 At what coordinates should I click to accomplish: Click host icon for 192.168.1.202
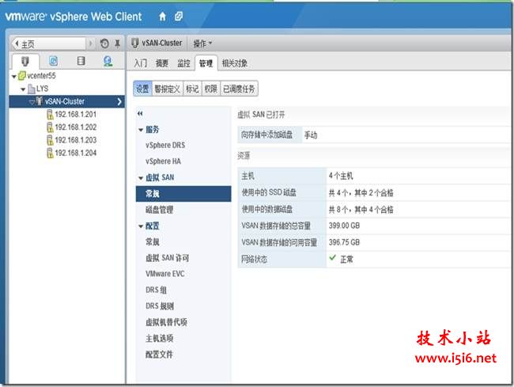[x=50, y=127]
